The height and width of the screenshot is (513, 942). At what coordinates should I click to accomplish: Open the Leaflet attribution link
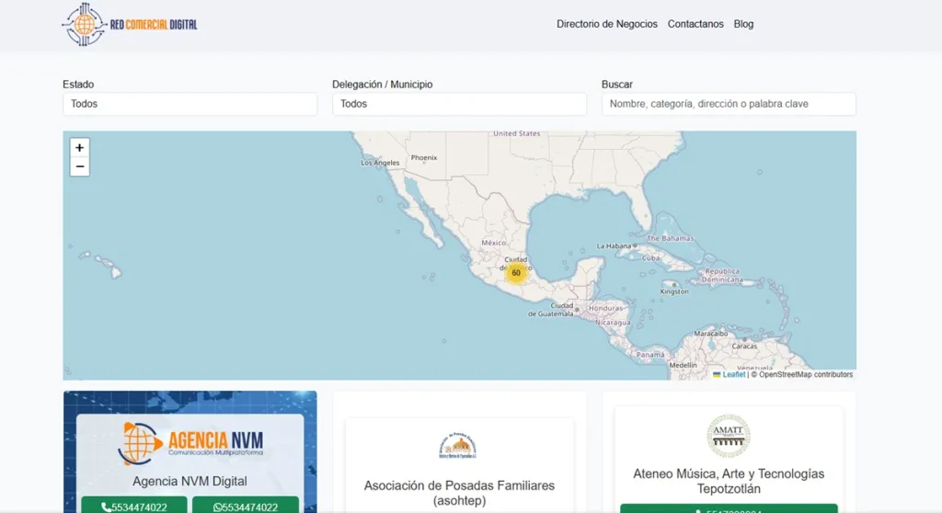tap(733, 374)
